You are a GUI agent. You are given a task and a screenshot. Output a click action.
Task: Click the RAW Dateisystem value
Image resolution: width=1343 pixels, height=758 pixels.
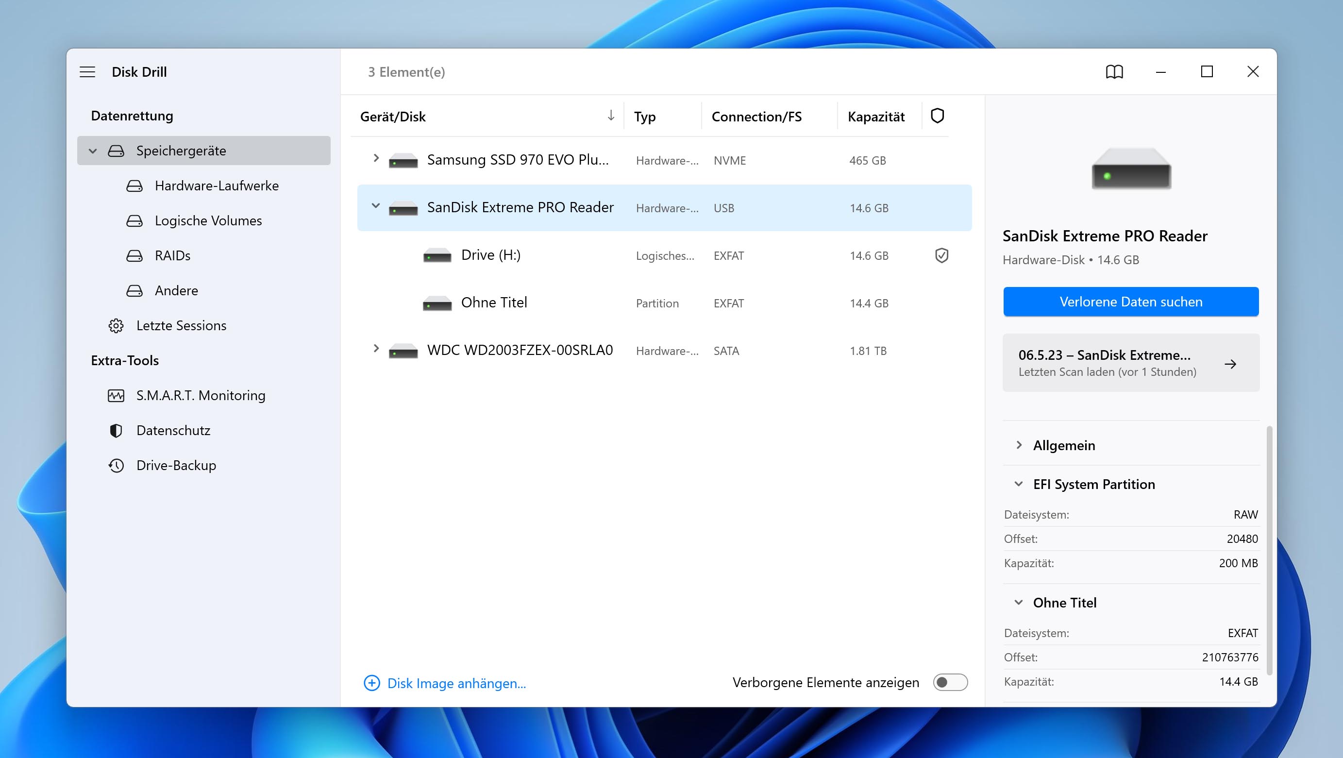[x=1245, y=515]
